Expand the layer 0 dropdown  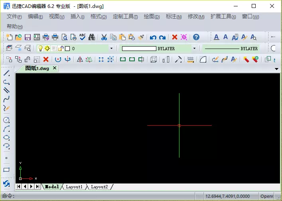tap(111, 48)
